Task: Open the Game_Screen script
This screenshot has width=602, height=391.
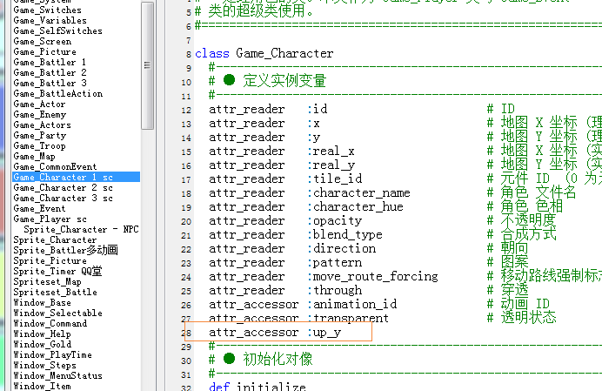Action: pos(43,41)
